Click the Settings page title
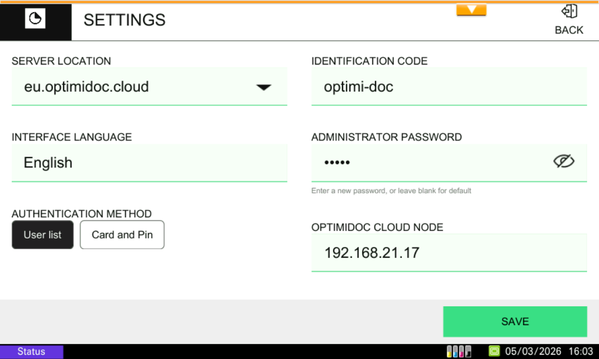The image size is (599, 359). pos(124,20)
